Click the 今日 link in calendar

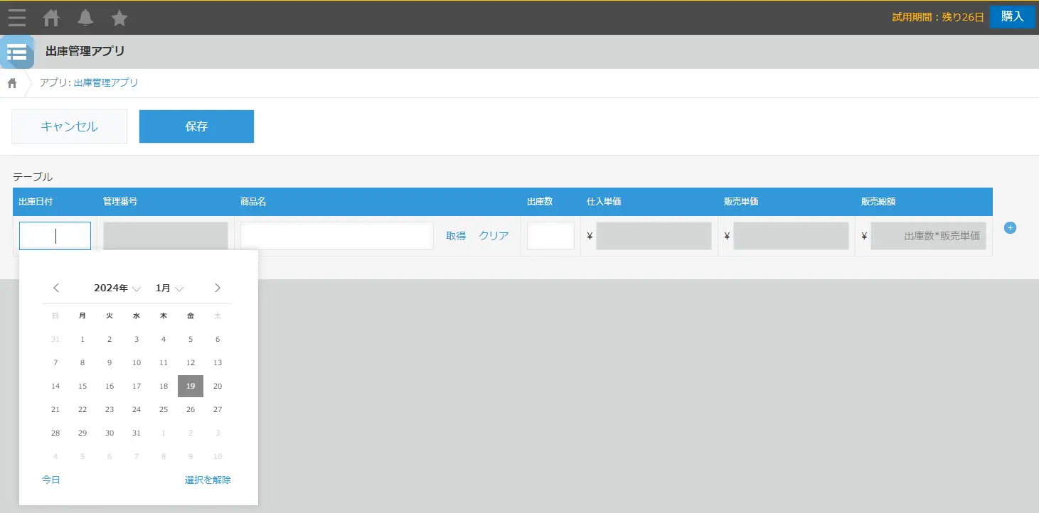point(51,480)
